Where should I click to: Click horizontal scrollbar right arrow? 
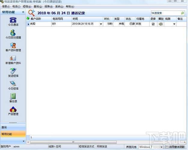click(x=185, y=142)
